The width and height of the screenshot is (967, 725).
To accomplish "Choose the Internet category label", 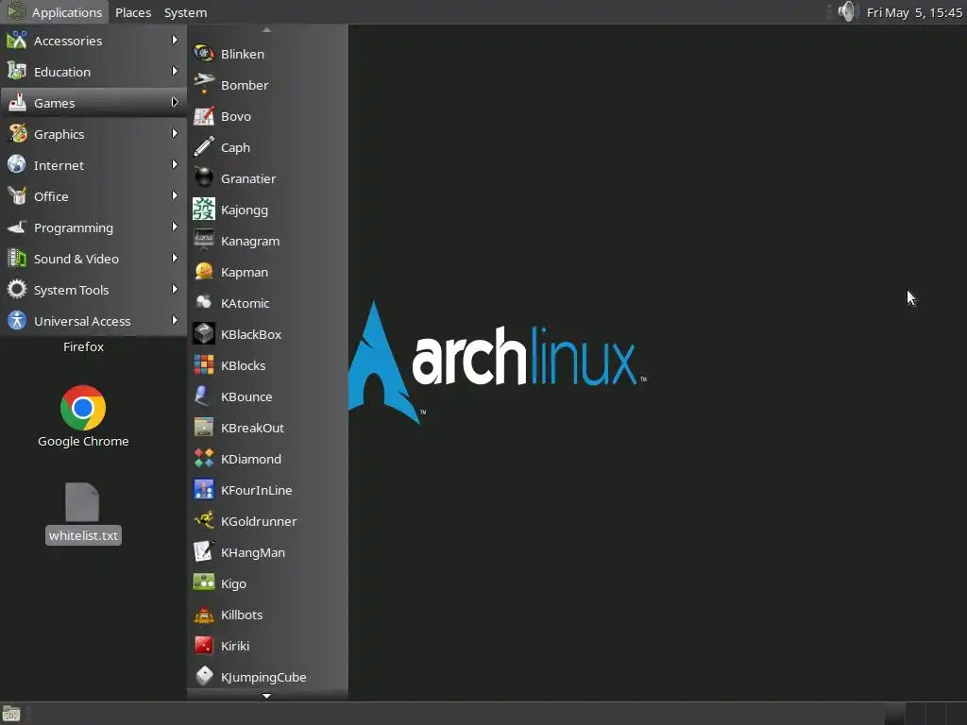I will 59,165.
